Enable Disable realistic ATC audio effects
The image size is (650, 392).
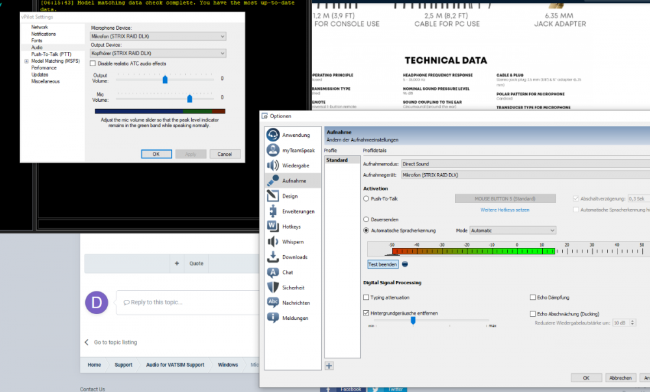point(93,64)
